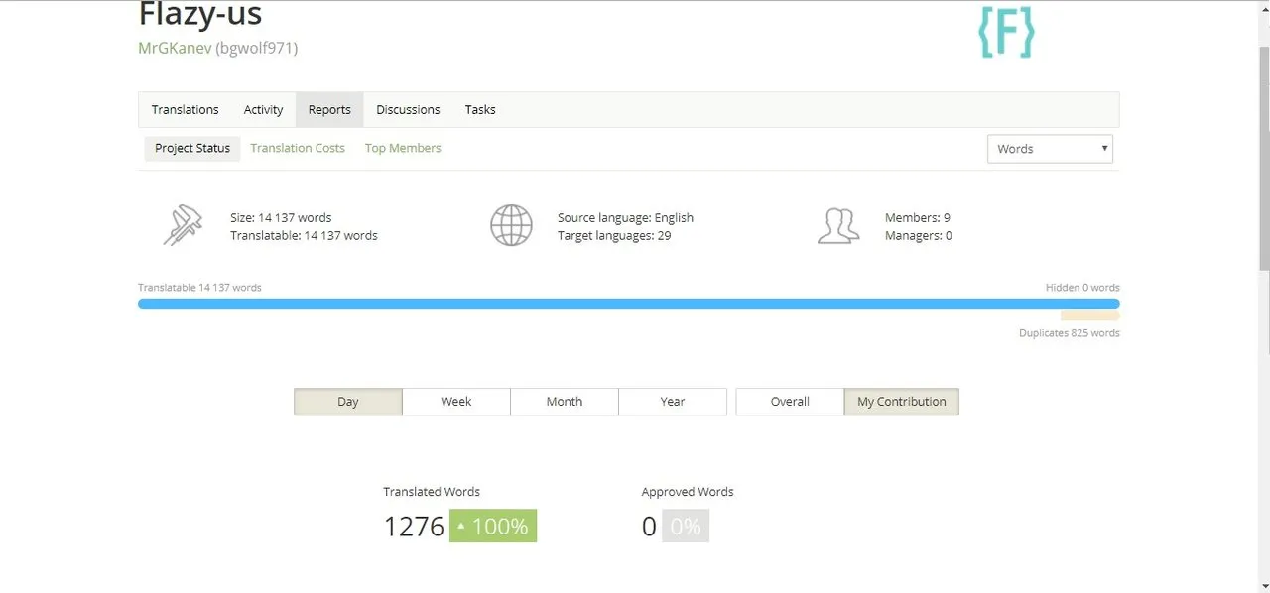Viewport: 1270px width, 593px height.
Task: Select the Project Status sub-tab
Action: click(x=192, y=148)
